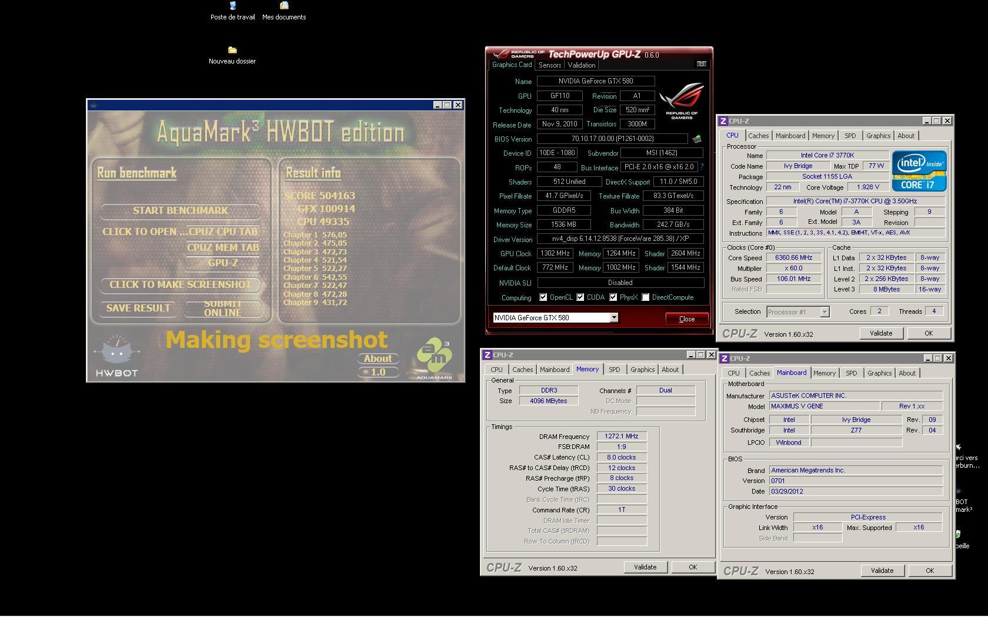
Task: Open Graphics tab in CPU-Z Mainboard window
Action: [879, 373]
